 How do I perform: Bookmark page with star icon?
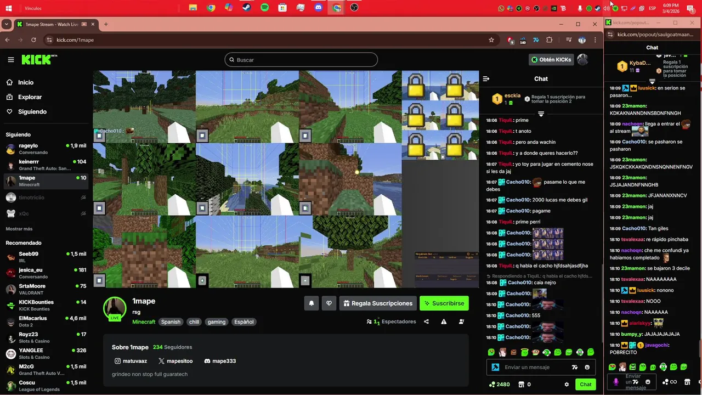point(491,39)
